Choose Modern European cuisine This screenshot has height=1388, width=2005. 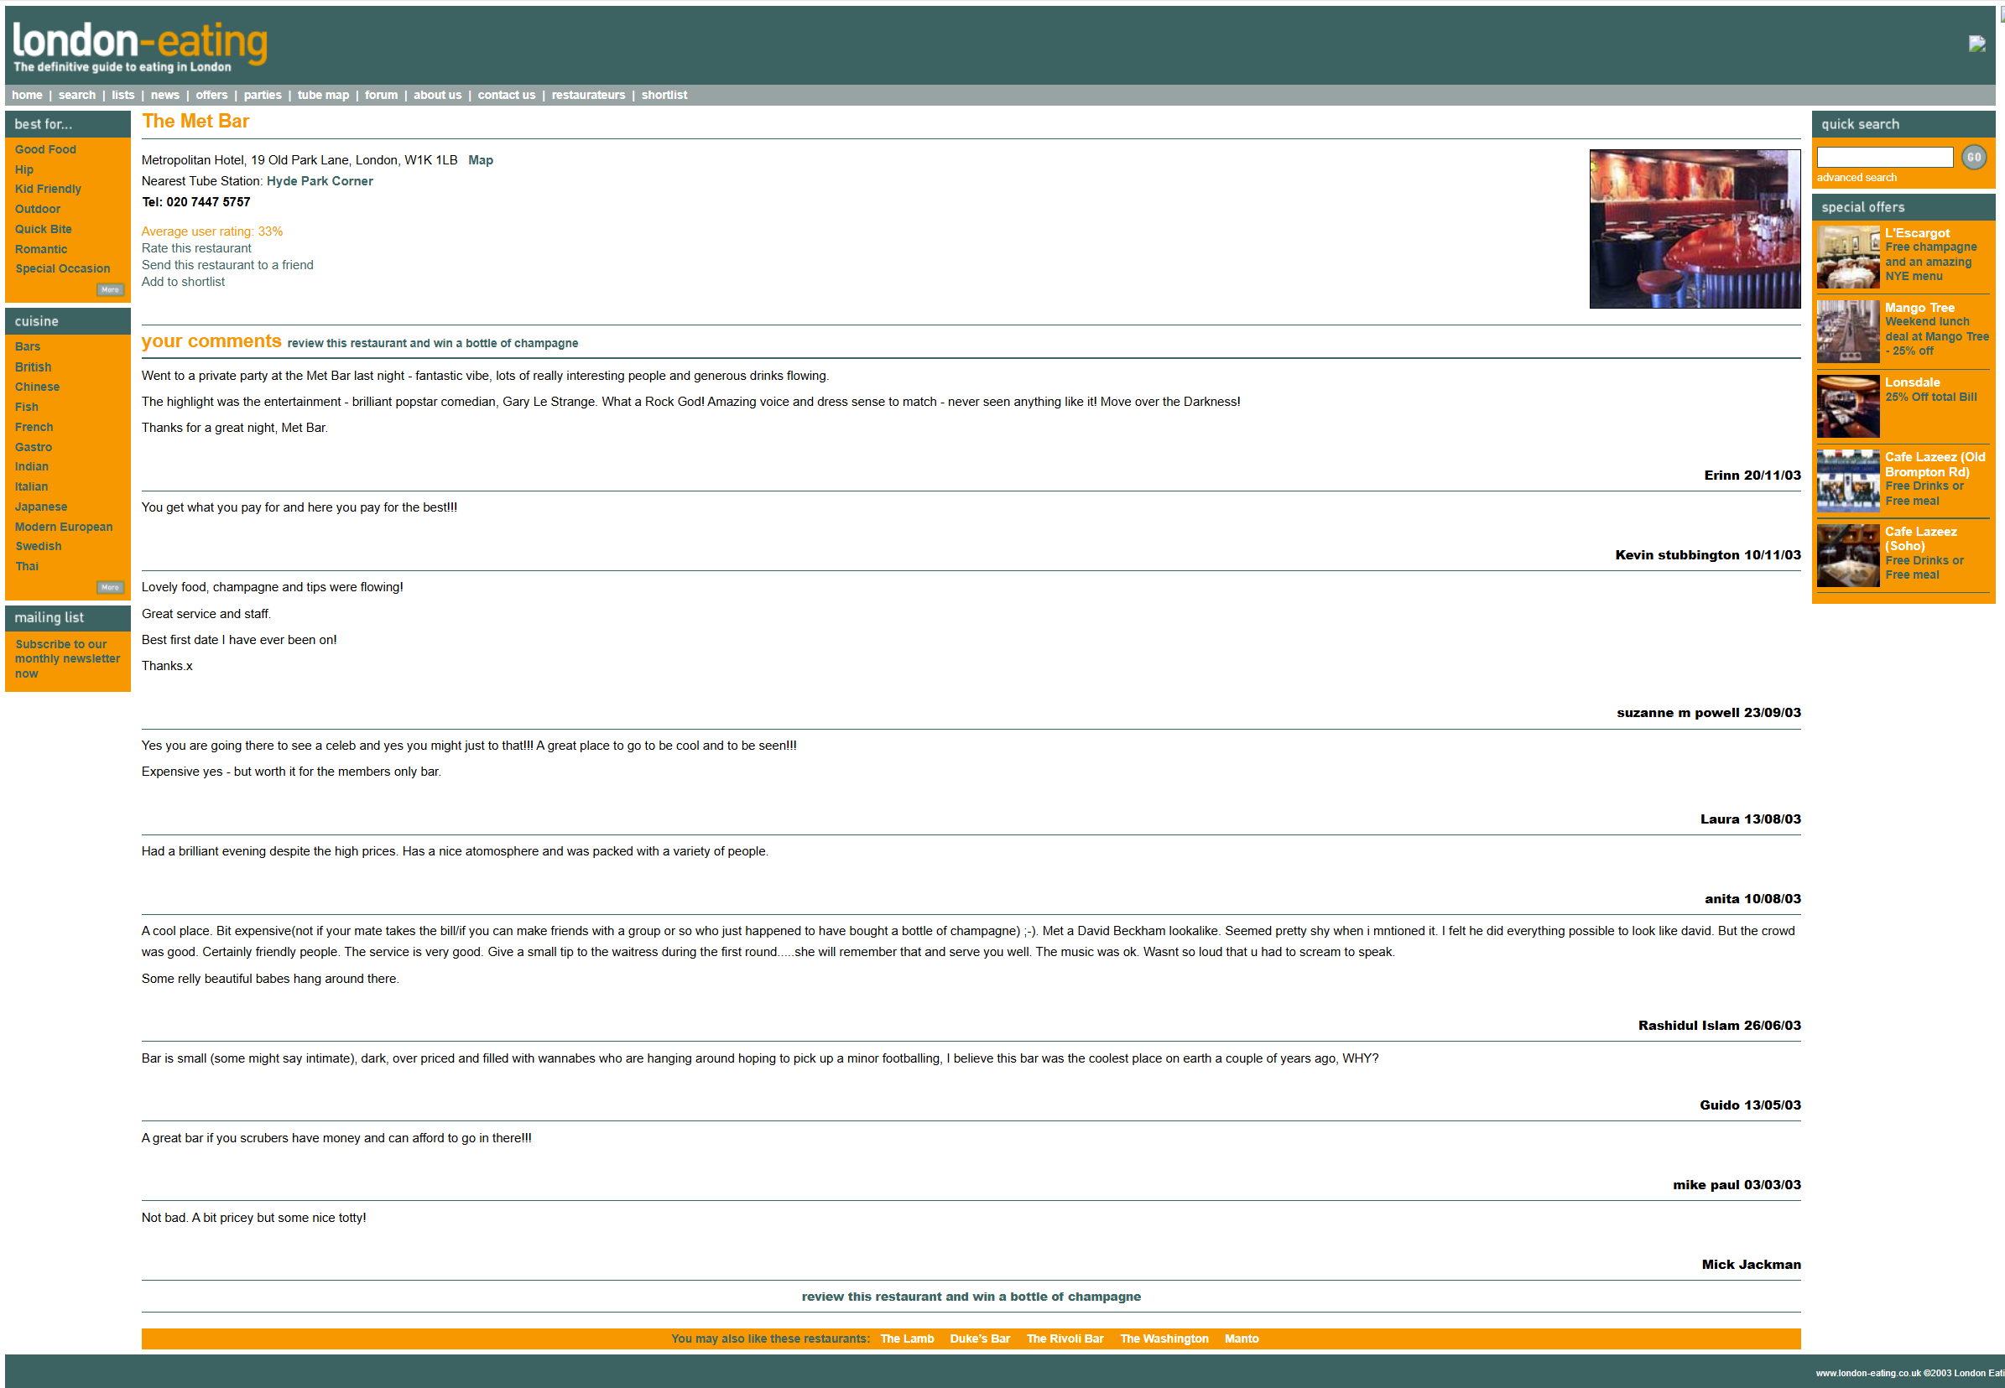pos(64,526)
